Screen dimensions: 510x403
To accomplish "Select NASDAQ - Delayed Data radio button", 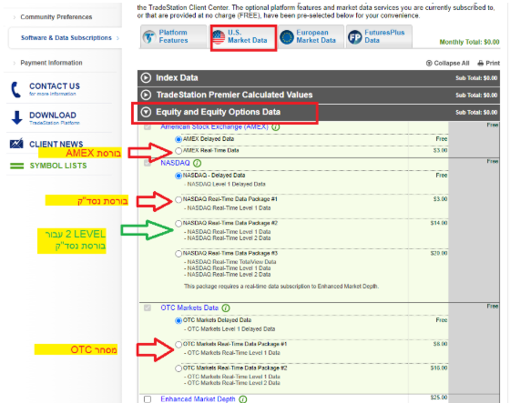I will [178, 176].
